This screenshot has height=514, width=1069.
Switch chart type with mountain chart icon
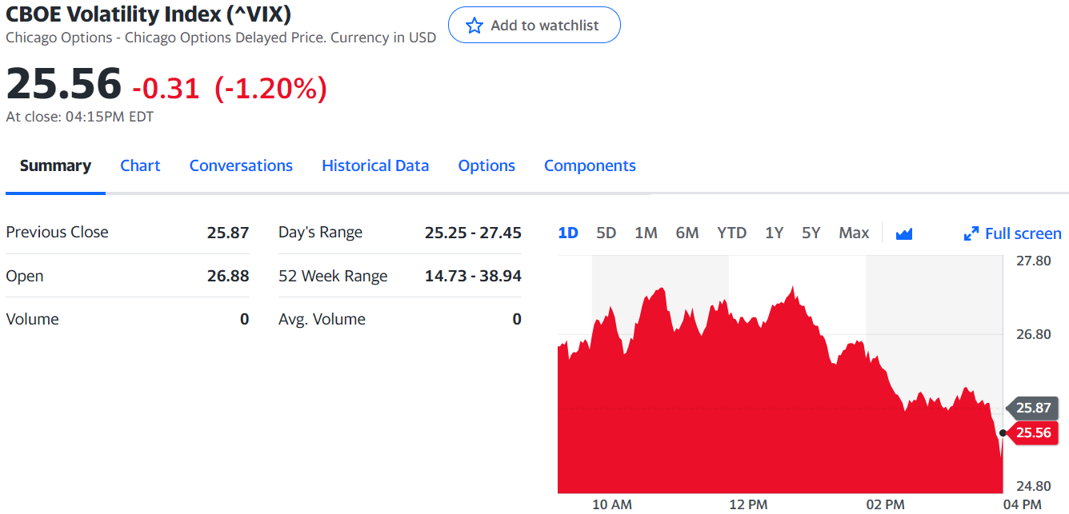click(x=904, y=233)
